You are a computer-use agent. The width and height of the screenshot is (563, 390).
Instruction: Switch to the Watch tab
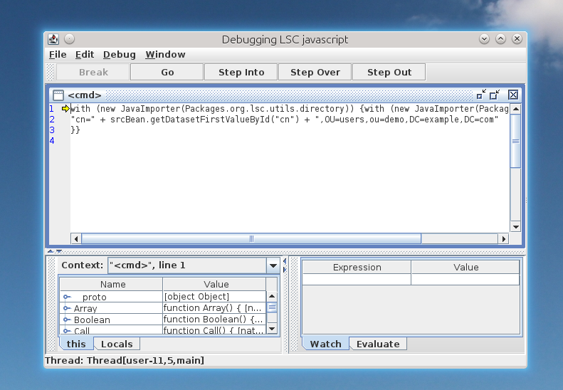point(326,344)
